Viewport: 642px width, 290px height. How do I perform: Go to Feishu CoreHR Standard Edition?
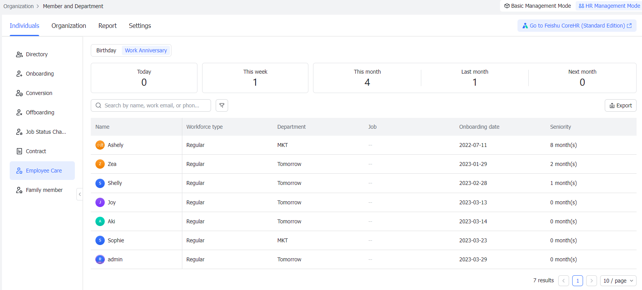coord(577,26)
